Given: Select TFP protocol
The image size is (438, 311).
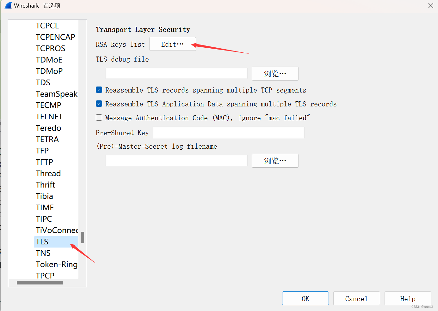Looking at the screenshot, I should (x=42, y=151).
